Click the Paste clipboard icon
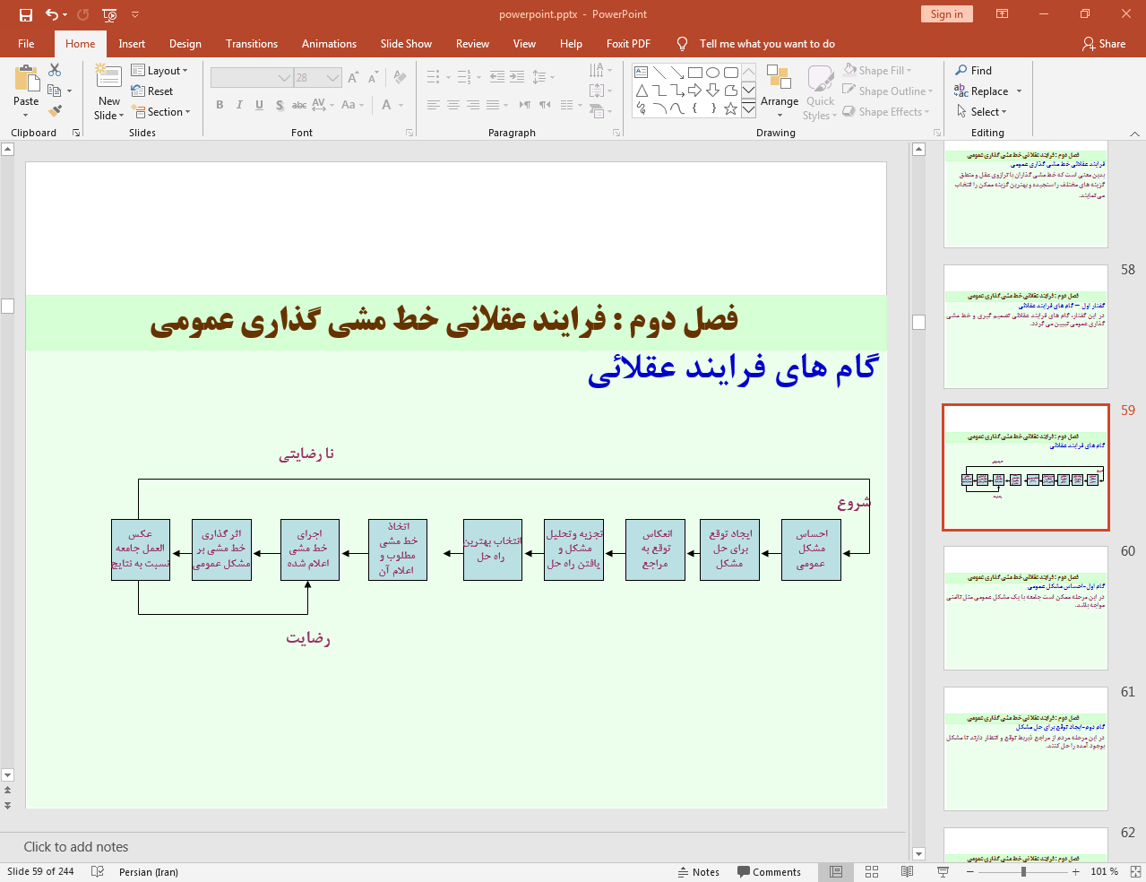This screenshot has width=1146, height=882. (26, 79)
